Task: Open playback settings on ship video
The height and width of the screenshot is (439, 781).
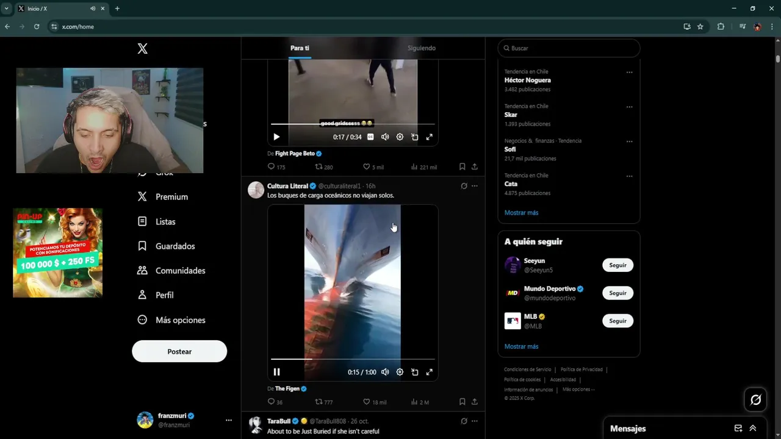Action: pyautogui.click(x=400, y=372)
